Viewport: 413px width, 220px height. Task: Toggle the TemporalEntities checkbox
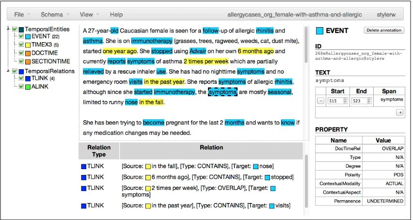click(15, 29)
